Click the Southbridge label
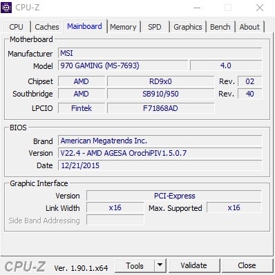Screen dimensions: 275x275 point(32,94)
